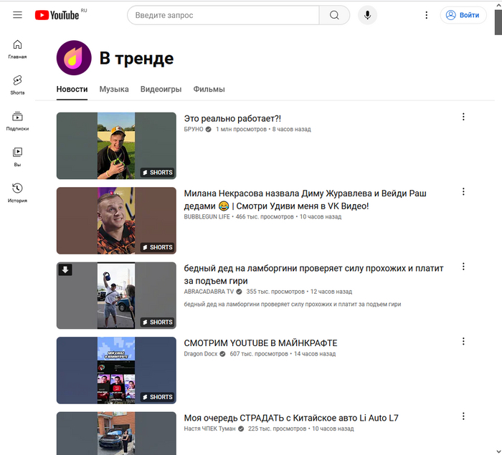Open Shorts from the sidebar

click(x=17, y=85)
